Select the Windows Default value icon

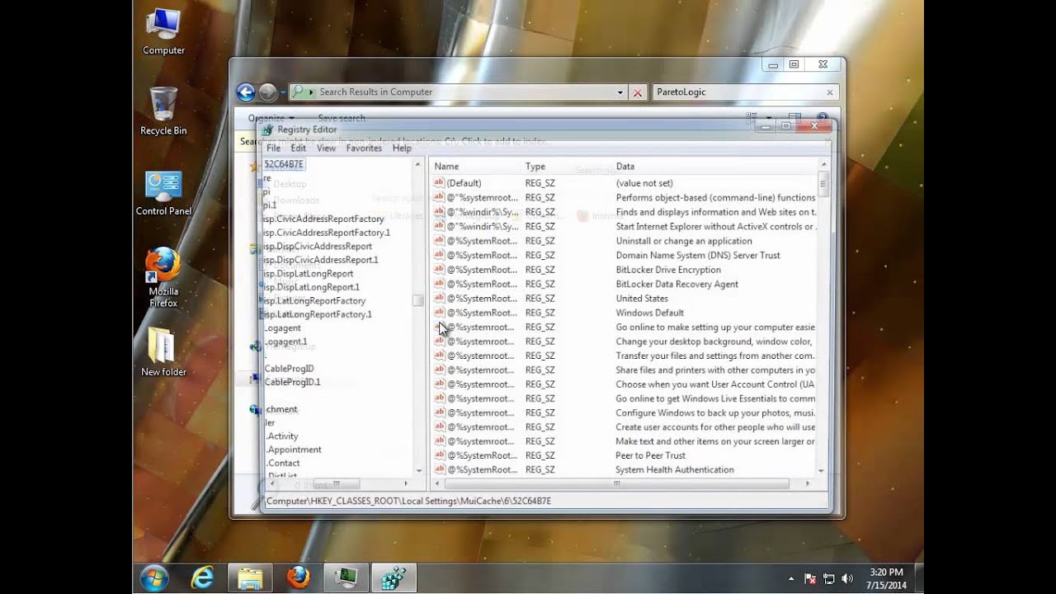[x=439, y=313]
